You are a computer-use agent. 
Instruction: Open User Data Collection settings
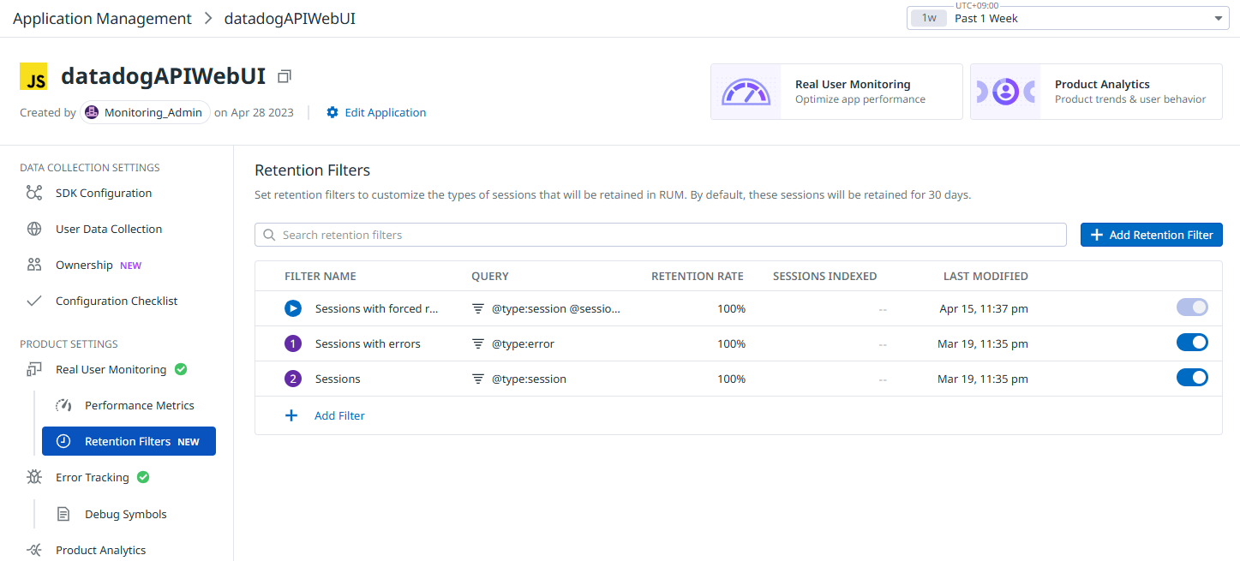point(109,229)
